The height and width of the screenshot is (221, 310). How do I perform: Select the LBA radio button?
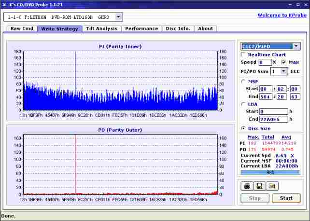click(x=243, y=104)
